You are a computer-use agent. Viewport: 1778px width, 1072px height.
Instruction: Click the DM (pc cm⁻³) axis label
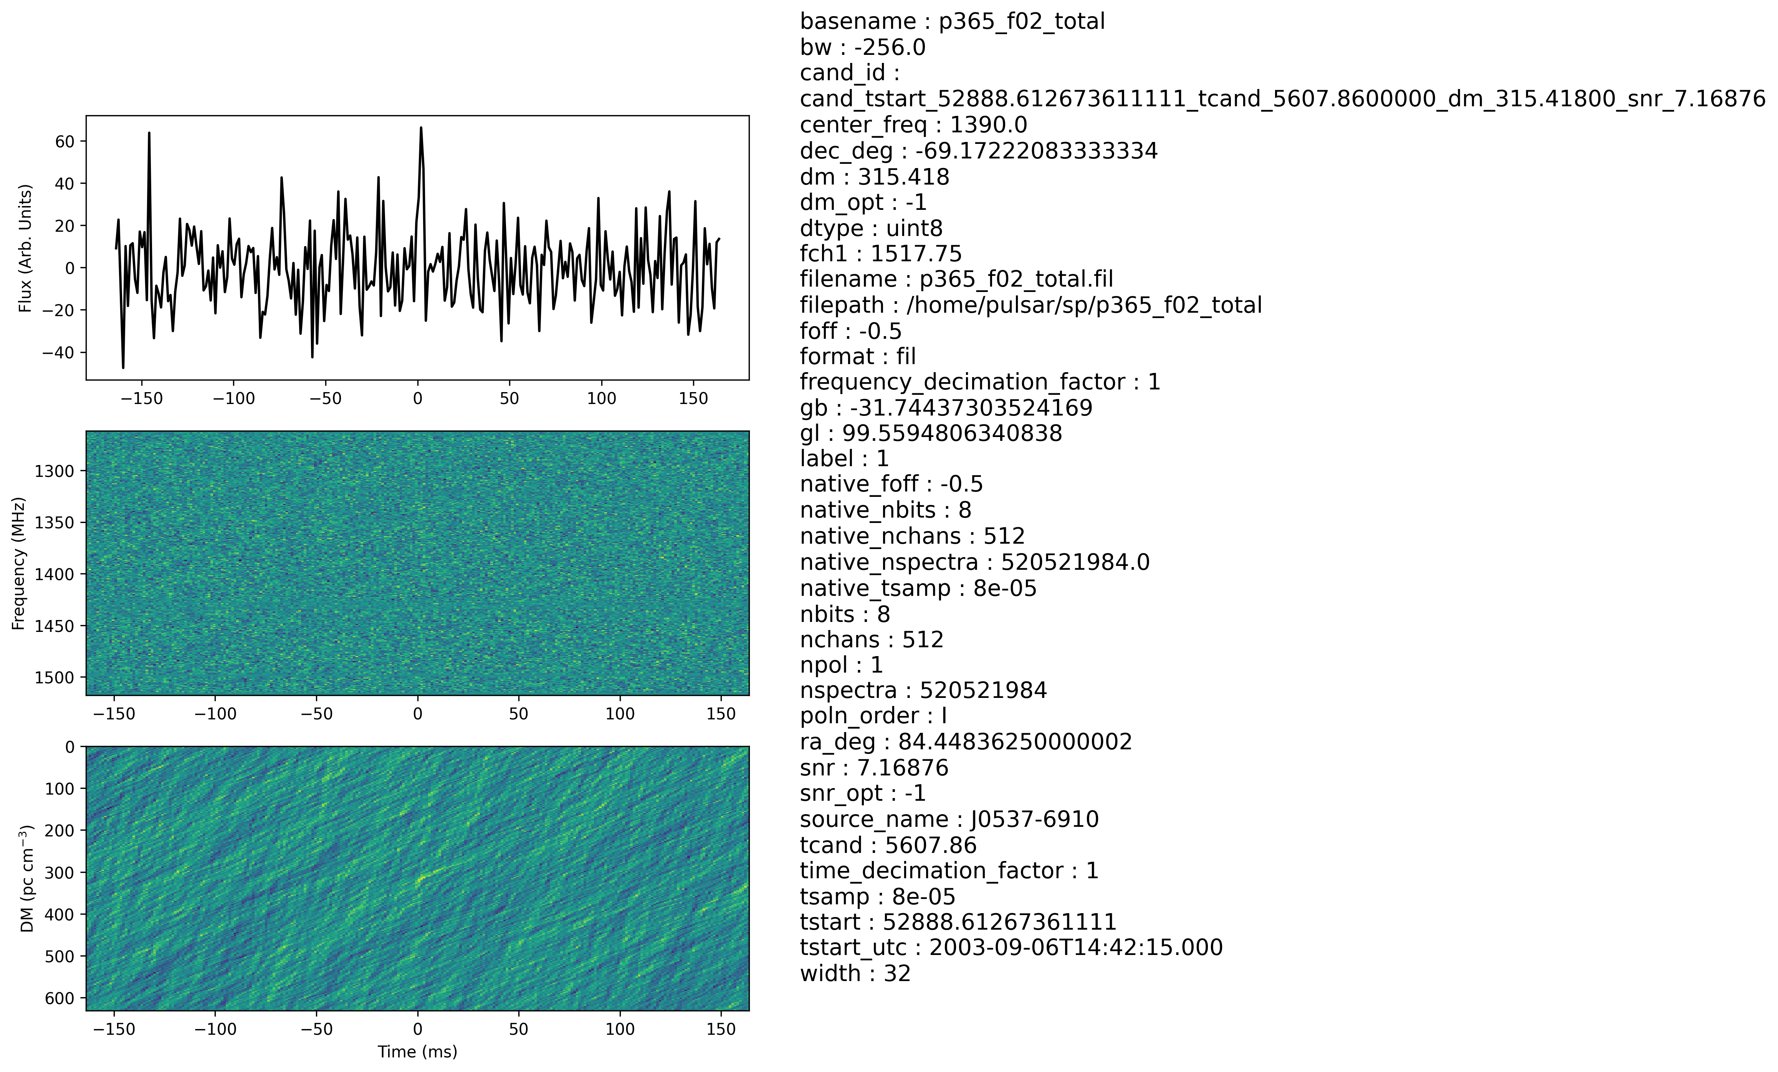(x=27, y=878)
